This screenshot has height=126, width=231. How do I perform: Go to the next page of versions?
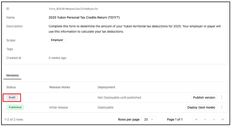(x=214, y=119)
